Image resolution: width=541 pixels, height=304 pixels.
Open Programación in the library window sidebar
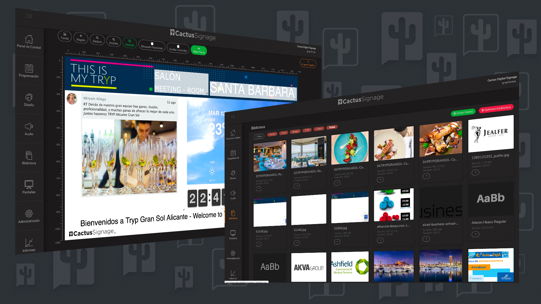233,155
